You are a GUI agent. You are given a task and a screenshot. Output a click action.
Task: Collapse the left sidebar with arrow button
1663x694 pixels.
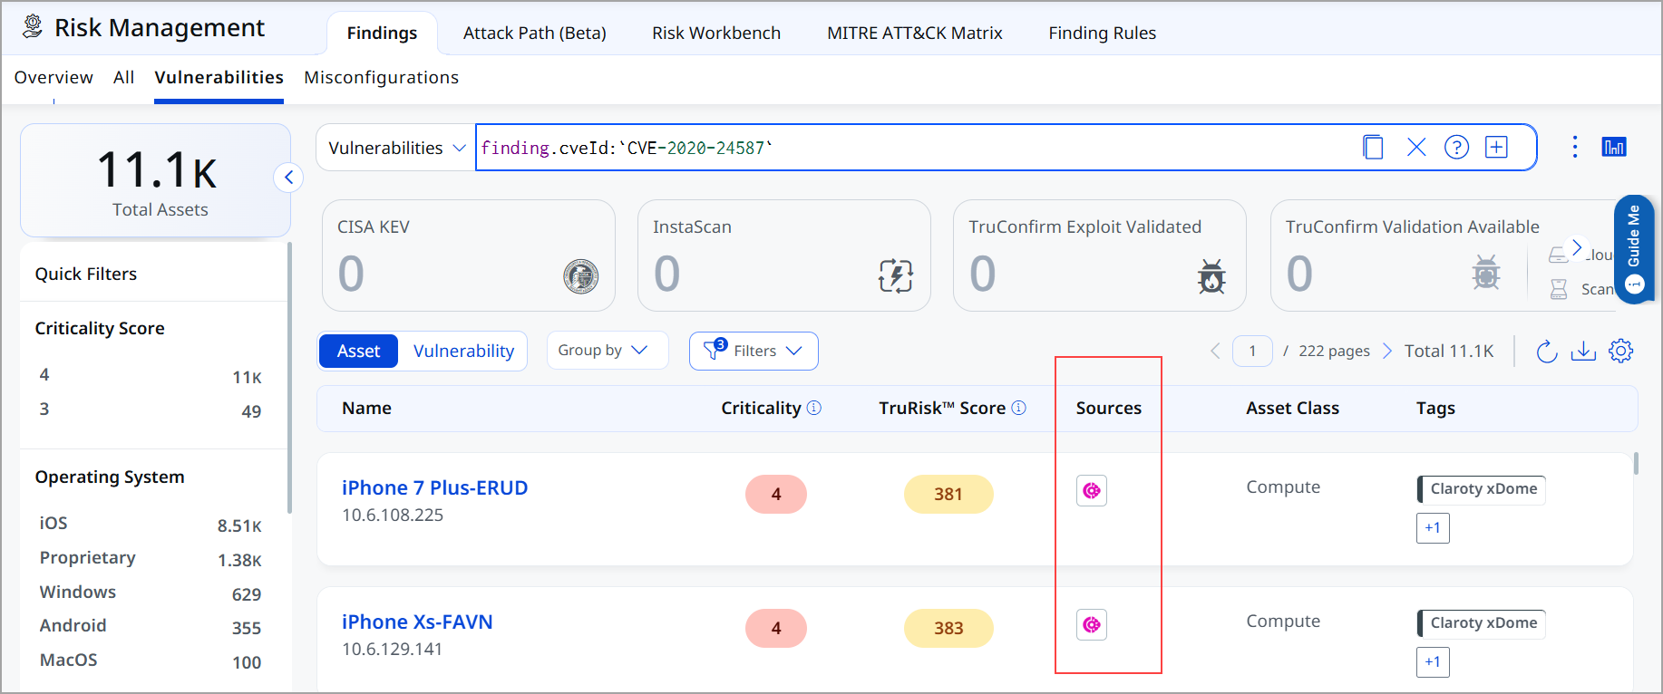[288, 177]
